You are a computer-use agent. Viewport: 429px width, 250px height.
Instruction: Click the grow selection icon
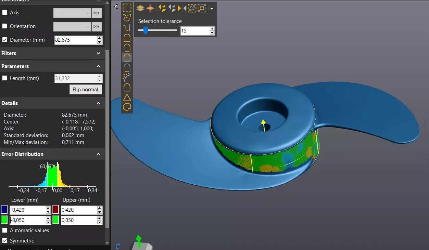click(x=192, y=8)
